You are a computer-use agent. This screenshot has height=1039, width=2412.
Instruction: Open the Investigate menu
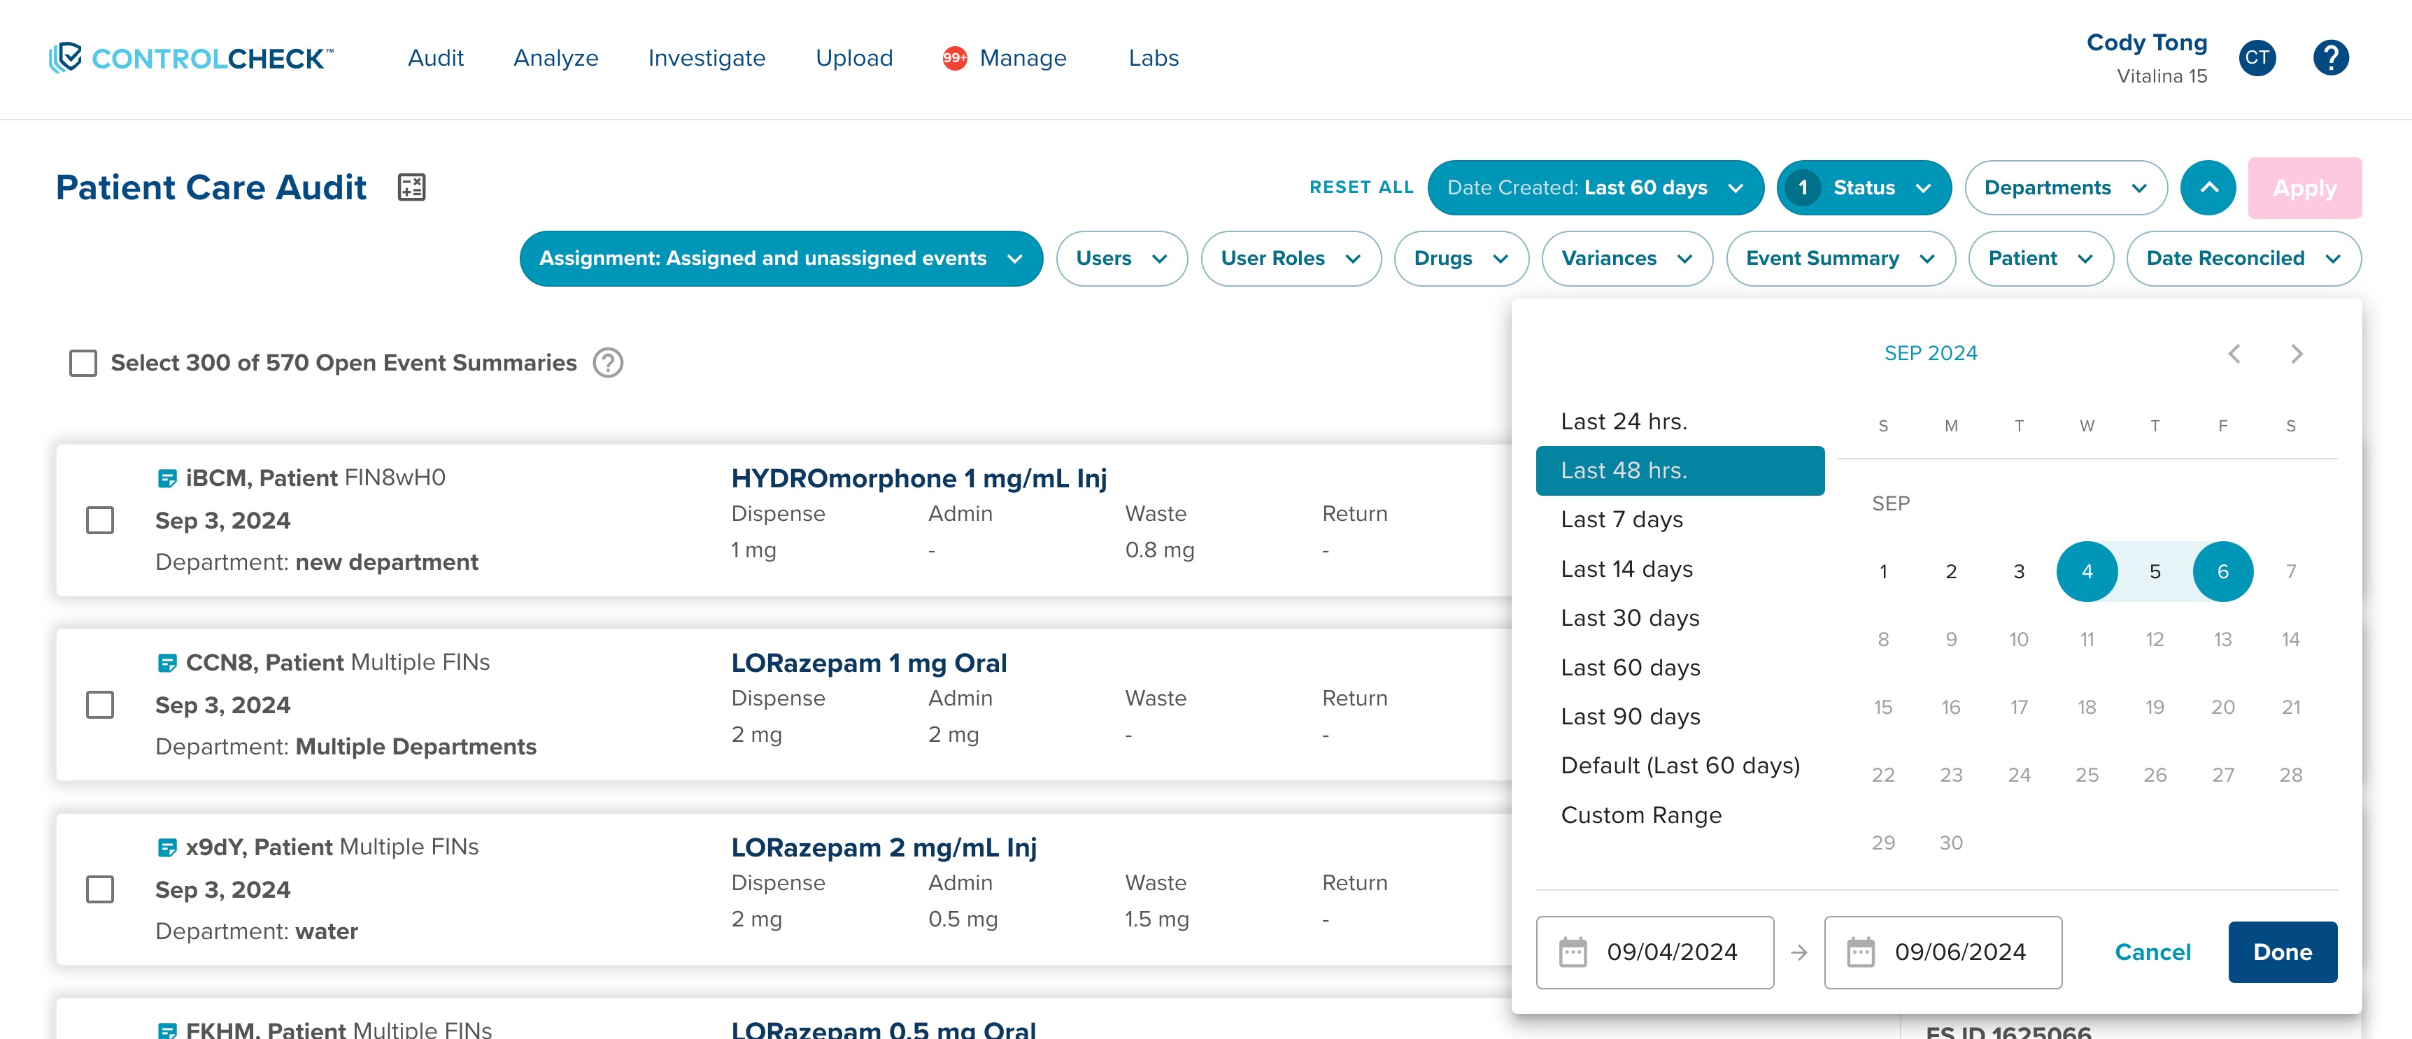706,58
